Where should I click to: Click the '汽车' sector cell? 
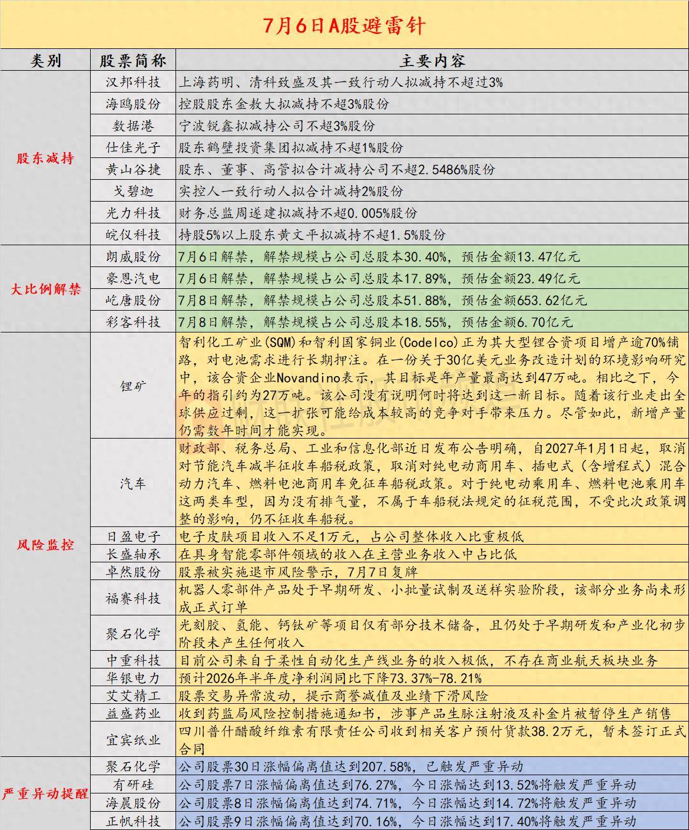coord(133,483)
